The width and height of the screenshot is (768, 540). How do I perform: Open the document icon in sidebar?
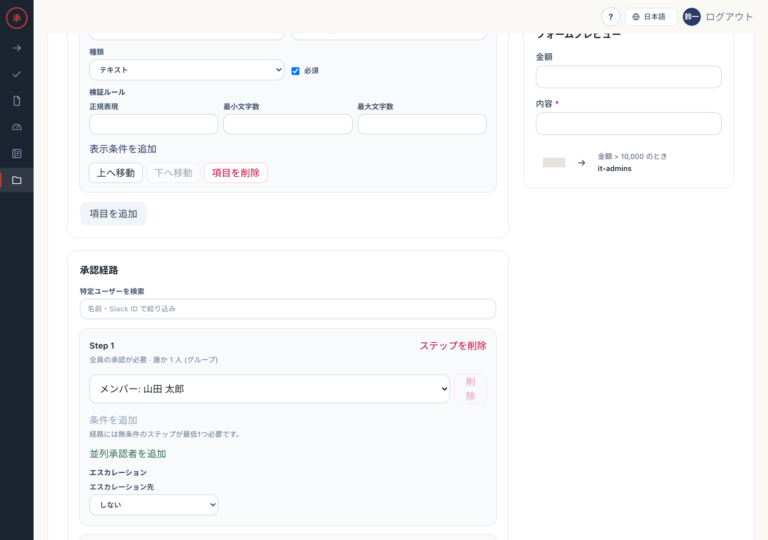17,101
